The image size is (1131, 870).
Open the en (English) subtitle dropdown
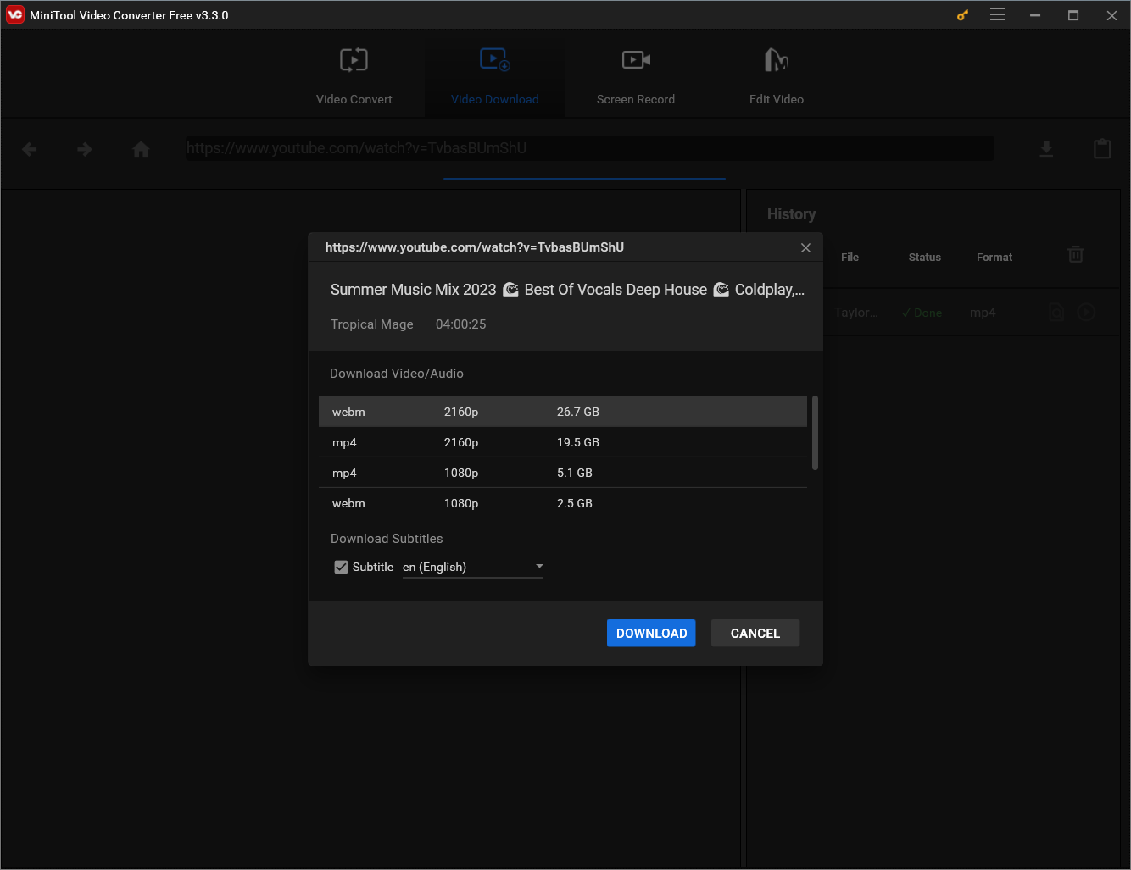pyautogui.click(x=473, y=567)
